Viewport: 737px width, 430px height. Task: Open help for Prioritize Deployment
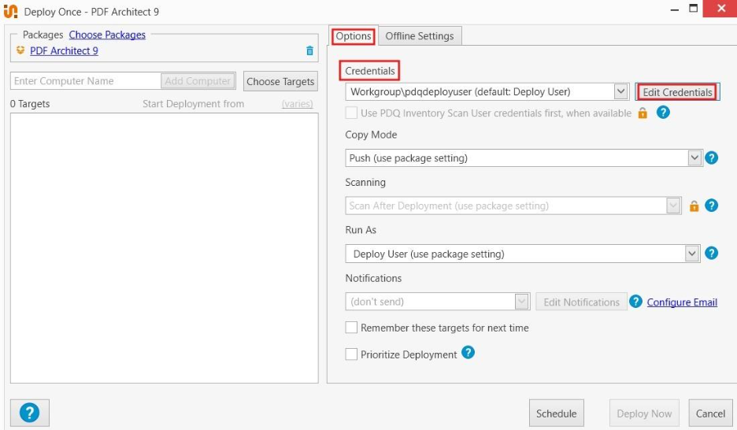click(468, 353)
